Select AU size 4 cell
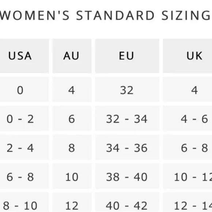Screen dimensions: 212x212 pos(72,90)
